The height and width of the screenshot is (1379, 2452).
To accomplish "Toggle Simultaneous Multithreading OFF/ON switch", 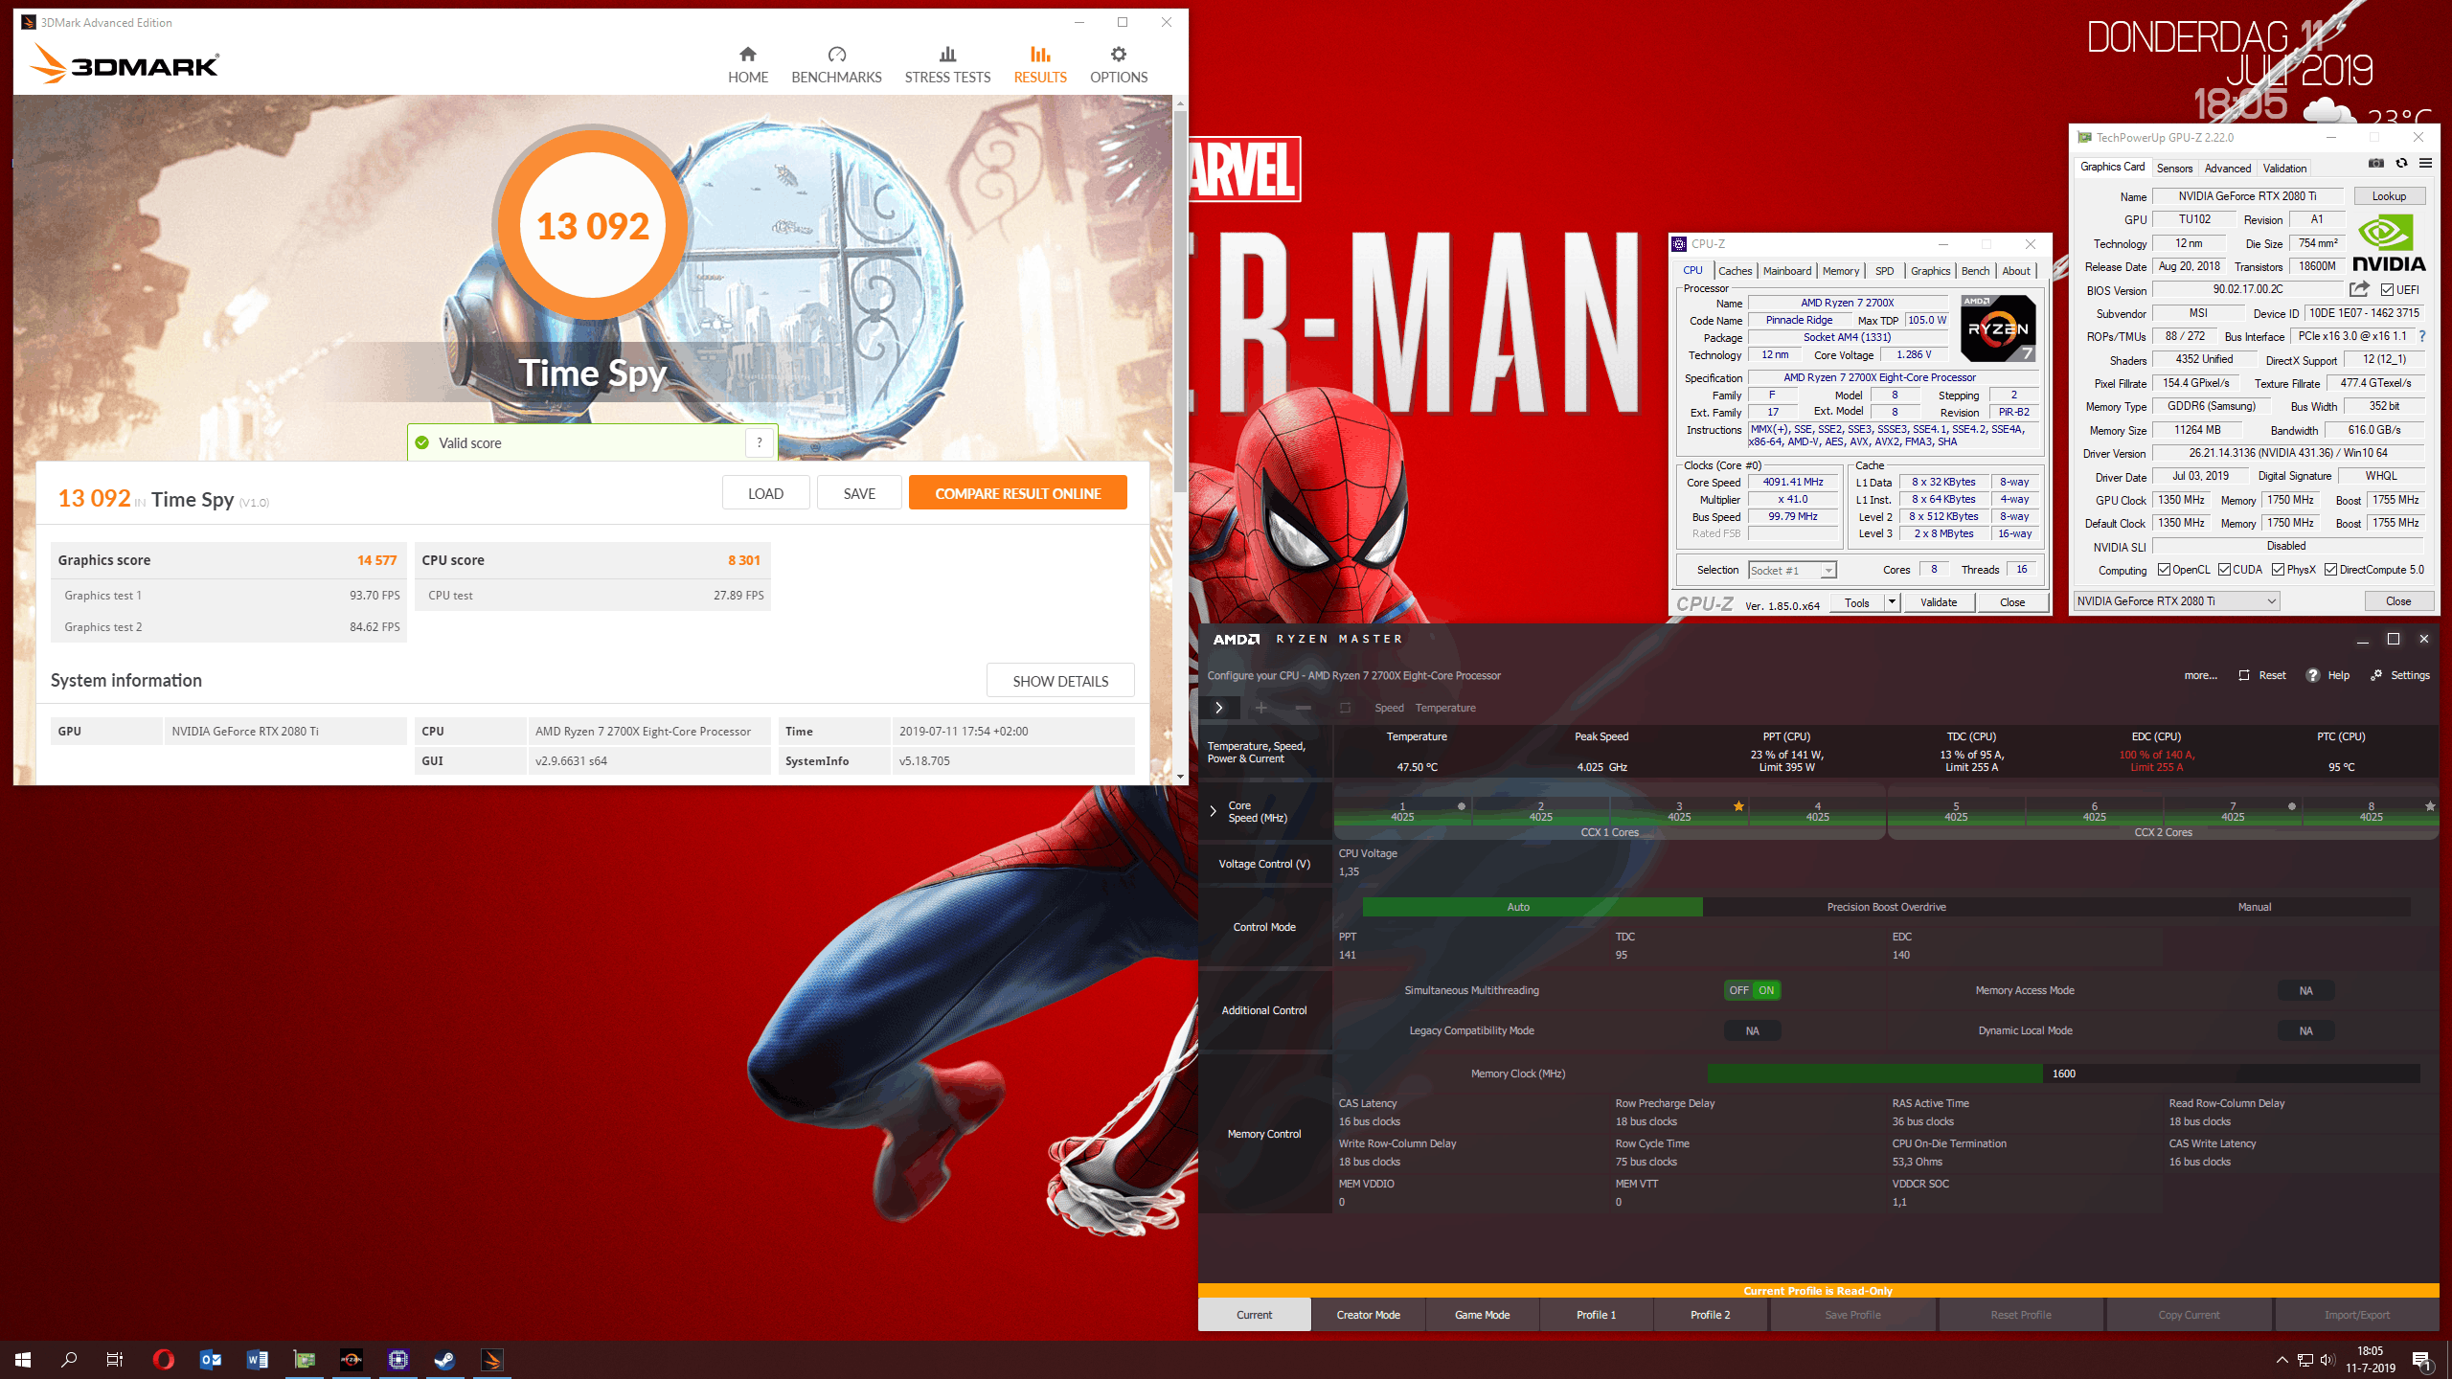I will pyautogui.click(x=1752, y=990).
